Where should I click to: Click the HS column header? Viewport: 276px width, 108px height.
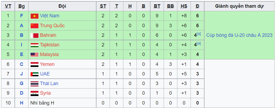184,6
